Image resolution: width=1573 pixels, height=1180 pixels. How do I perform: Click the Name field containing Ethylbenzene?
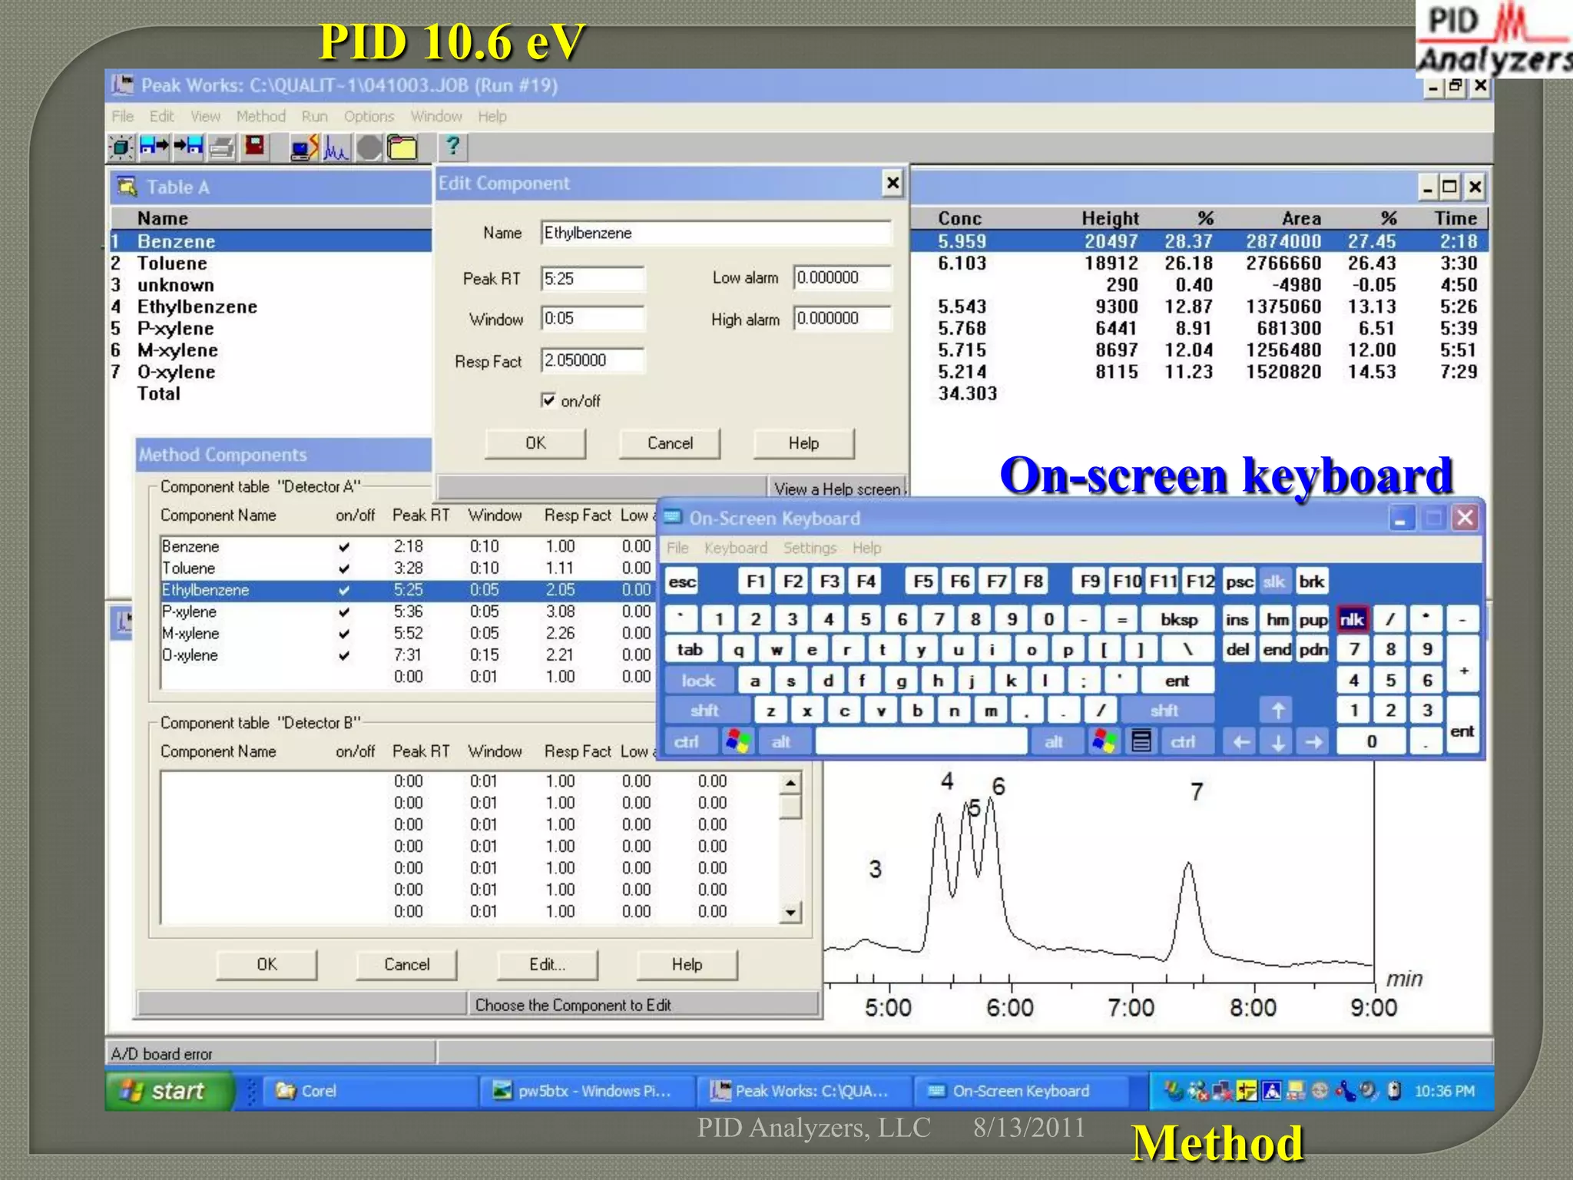tap(716, 233)
